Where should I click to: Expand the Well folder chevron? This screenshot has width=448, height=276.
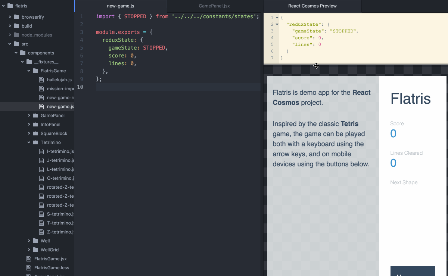pyautogui.click(x=29, y=241)
